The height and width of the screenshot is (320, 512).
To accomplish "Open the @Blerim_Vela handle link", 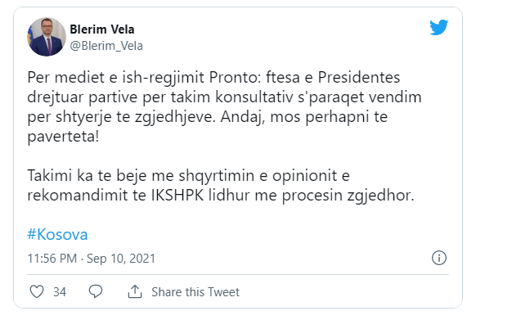I will click(106, 46).
